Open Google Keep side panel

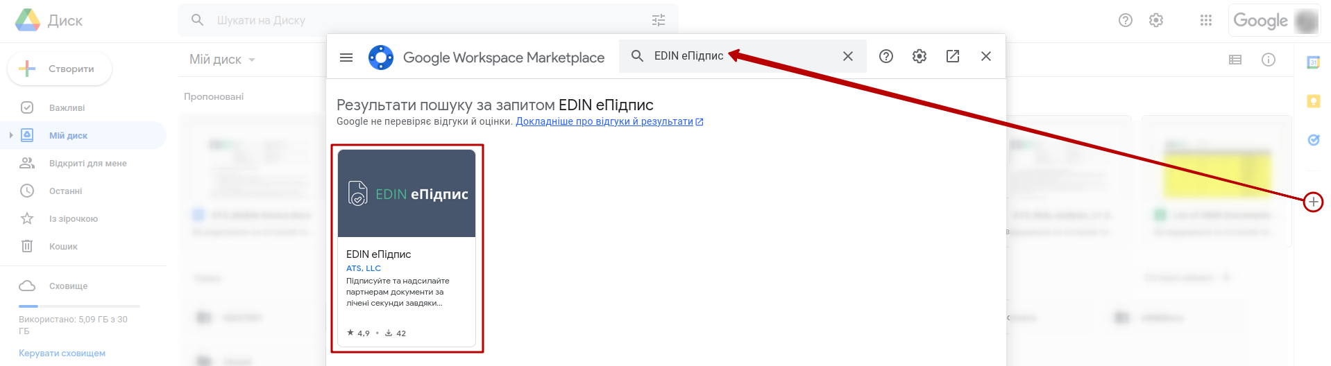(x=1313, y=101)
